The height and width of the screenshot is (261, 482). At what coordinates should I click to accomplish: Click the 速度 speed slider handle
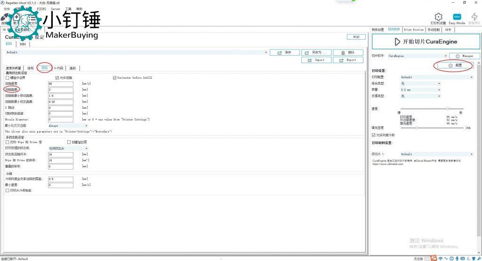pos(448,109)
